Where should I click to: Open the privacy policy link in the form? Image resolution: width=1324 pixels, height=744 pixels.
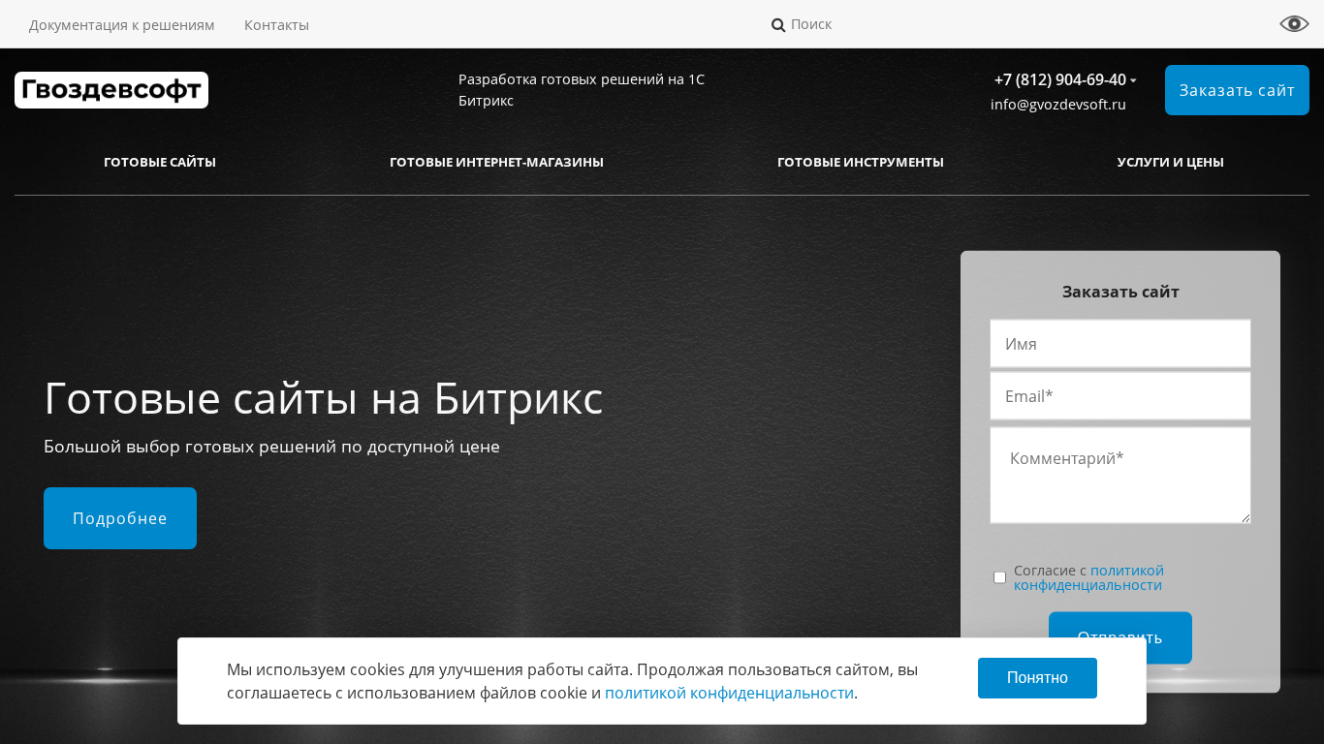click(x=1088, y=578)
